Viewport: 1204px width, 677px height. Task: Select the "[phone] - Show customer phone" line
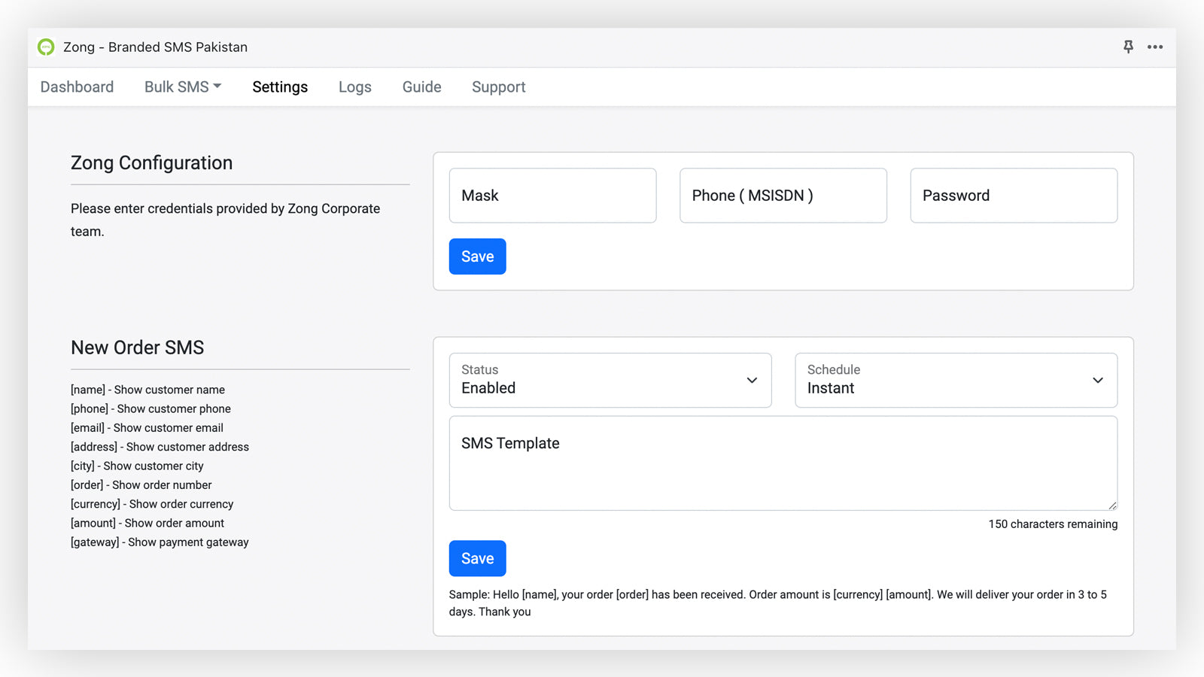150,408
